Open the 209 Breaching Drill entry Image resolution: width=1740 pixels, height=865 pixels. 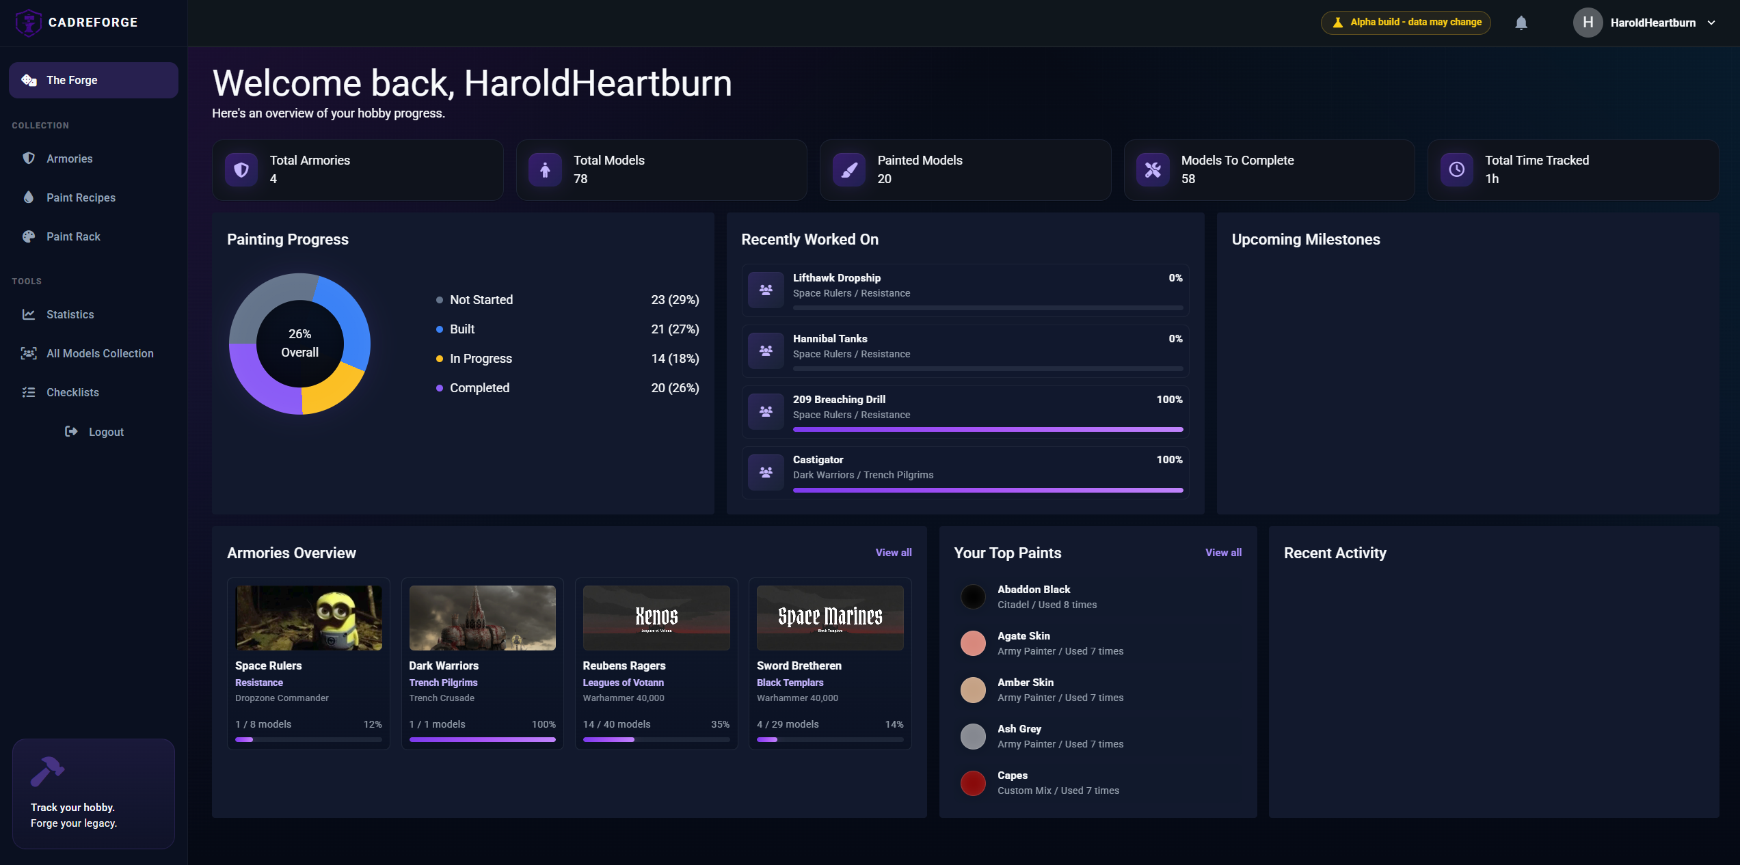pyautogui.click(x=965, y=411)
